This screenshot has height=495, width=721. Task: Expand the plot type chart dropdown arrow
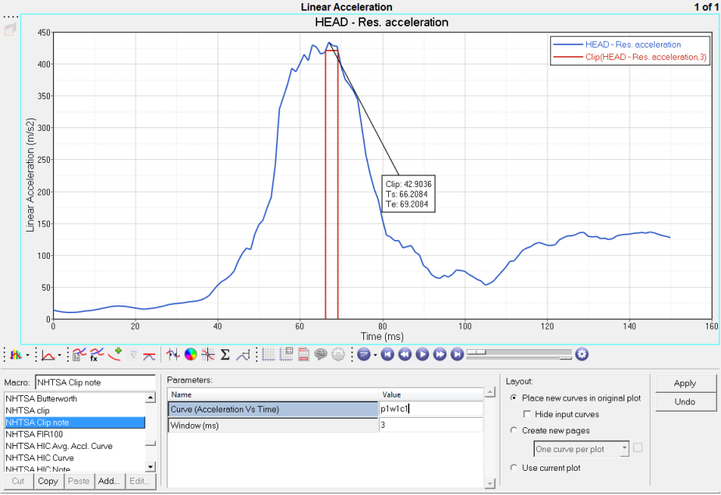click(x=28, y=355)
